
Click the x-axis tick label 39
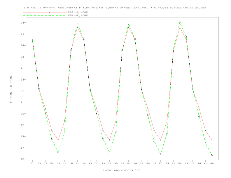point(116,163)
